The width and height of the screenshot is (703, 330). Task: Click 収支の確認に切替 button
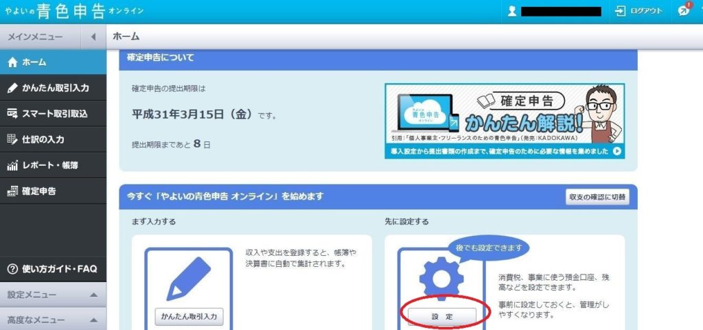point(597,197)
